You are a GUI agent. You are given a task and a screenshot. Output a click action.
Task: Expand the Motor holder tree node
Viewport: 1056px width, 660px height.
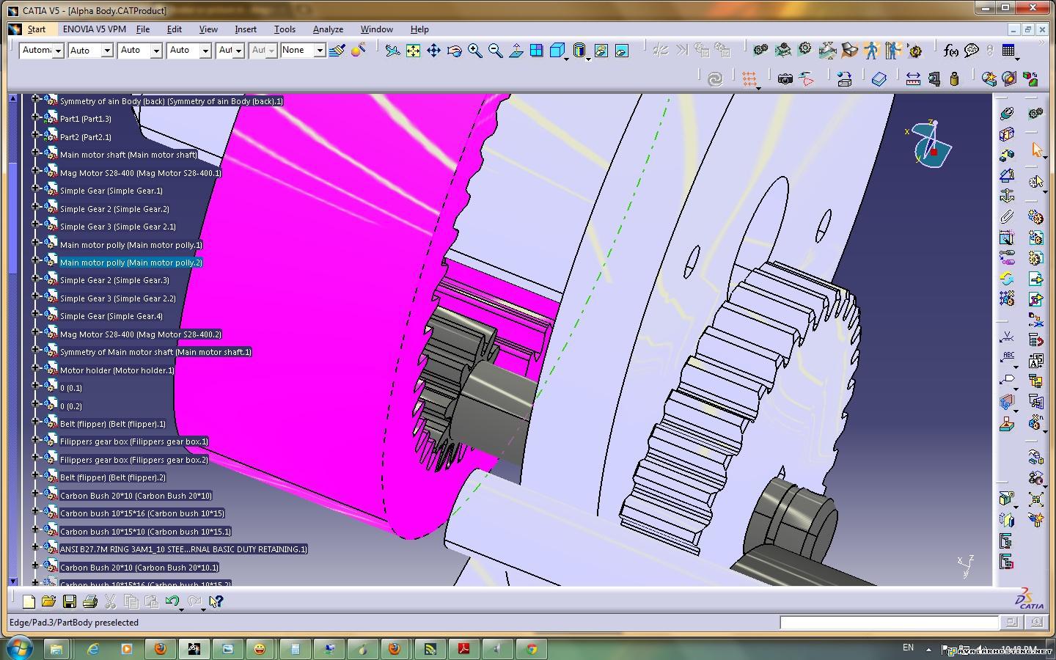pos(35,370)
